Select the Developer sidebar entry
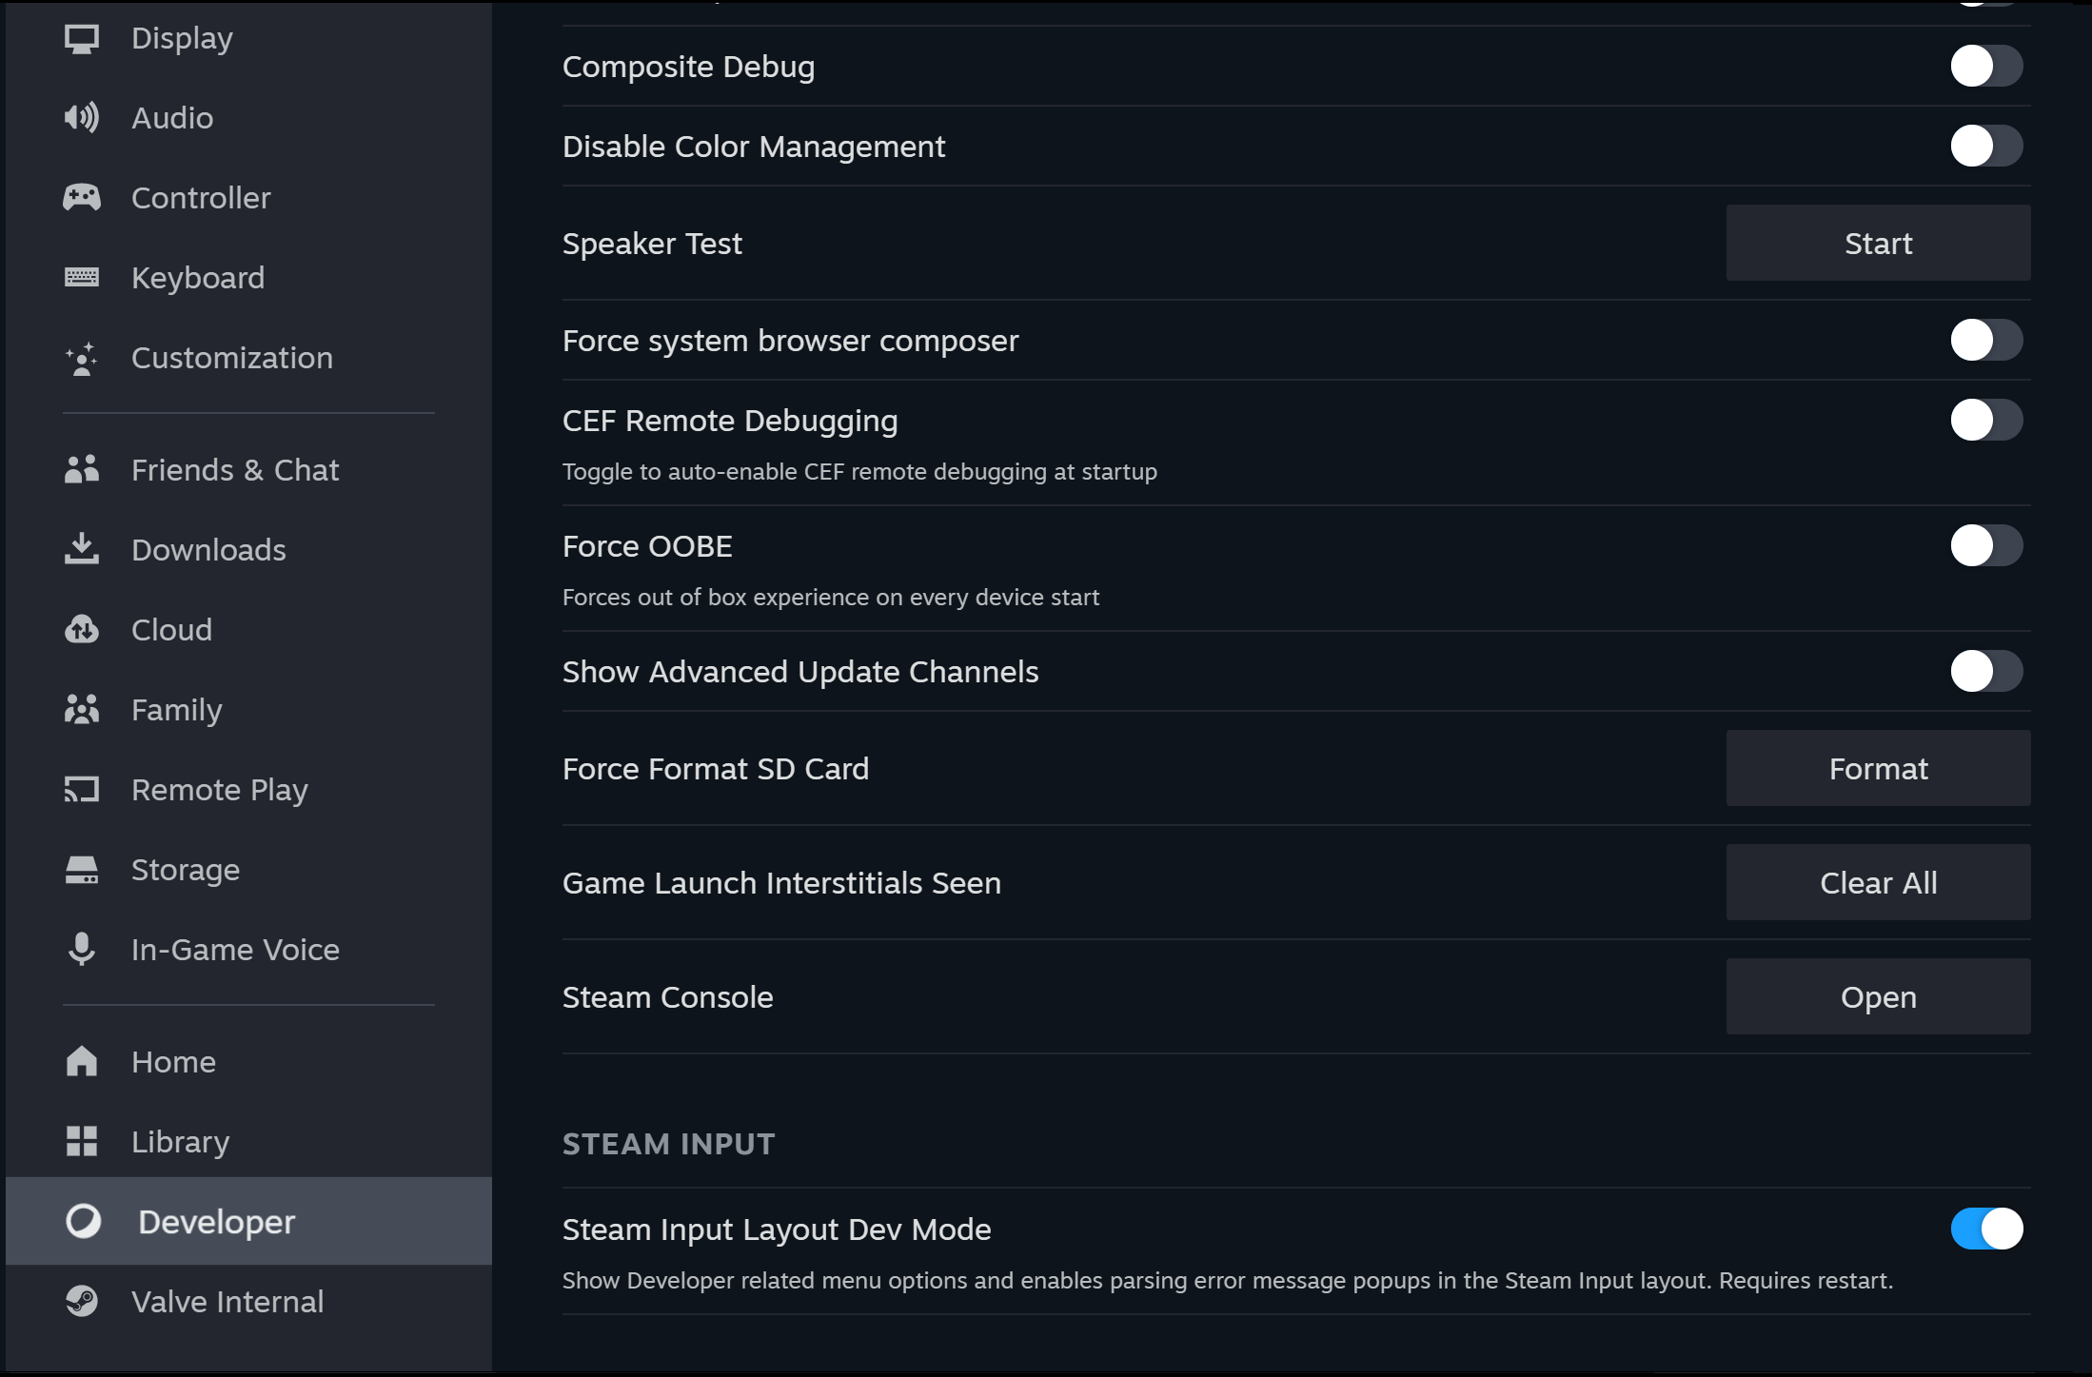 pyautogui.click(x=248, y=1221)
